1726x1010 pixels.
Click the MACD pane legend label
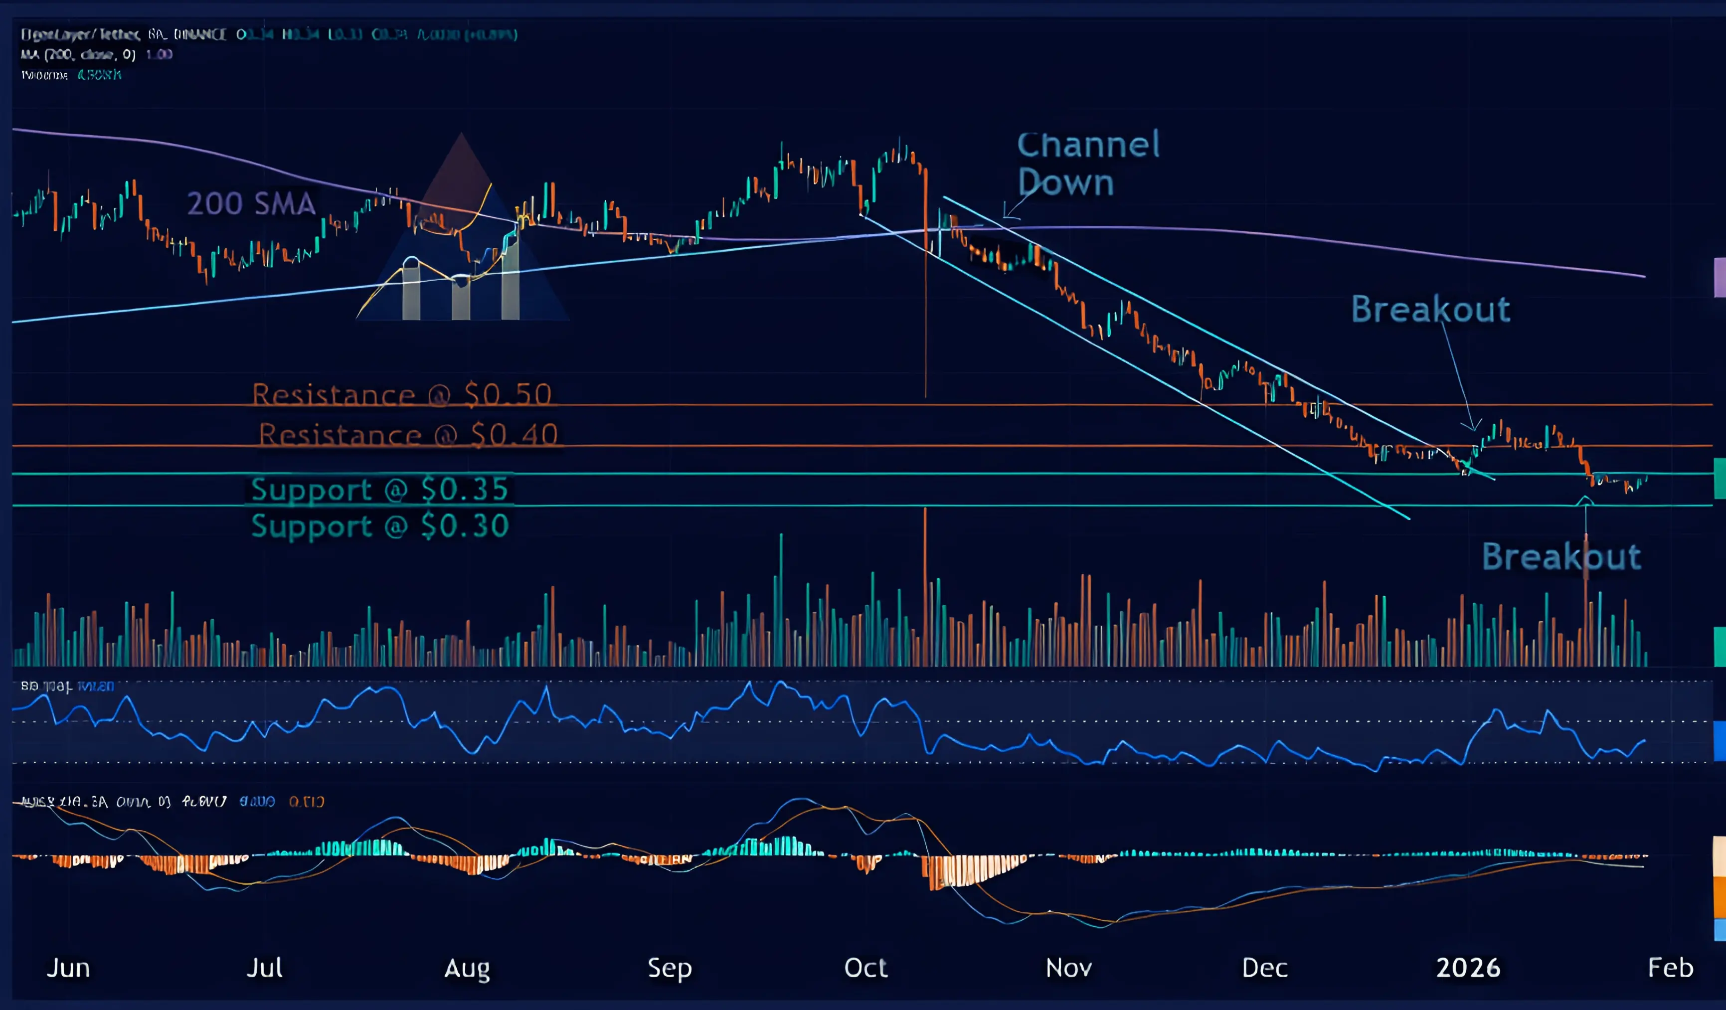tap(123, 801)
